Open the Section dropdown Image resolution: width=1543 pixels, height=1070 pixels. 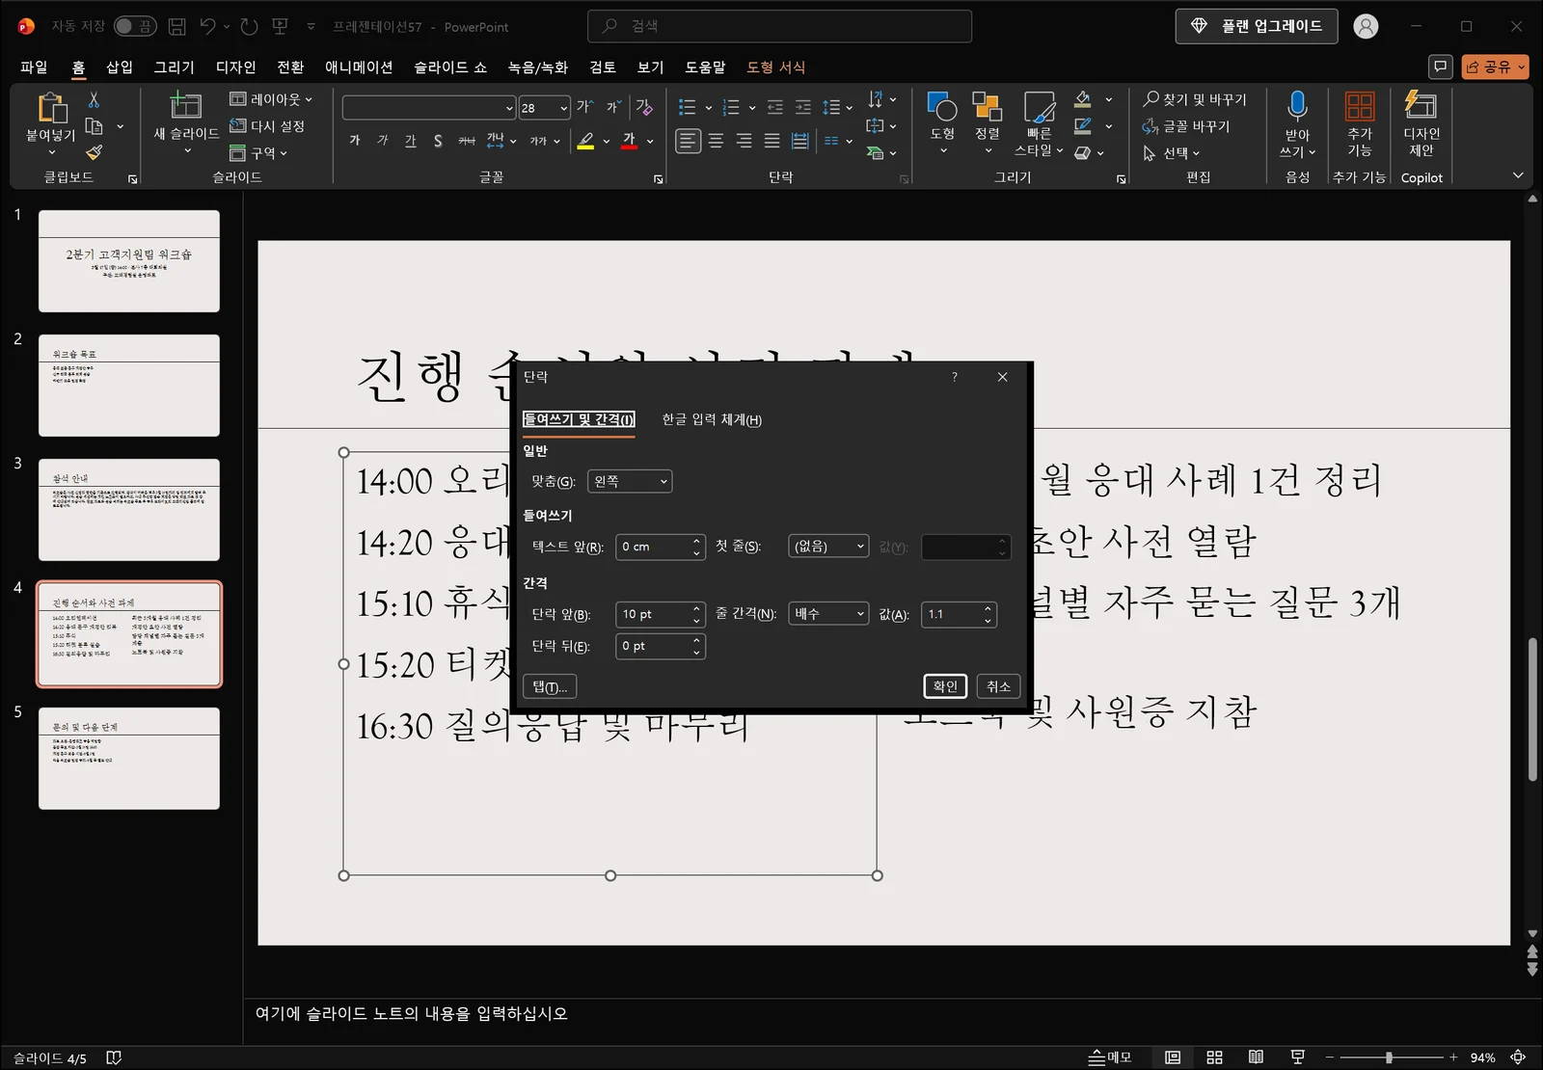pos(258,153)
